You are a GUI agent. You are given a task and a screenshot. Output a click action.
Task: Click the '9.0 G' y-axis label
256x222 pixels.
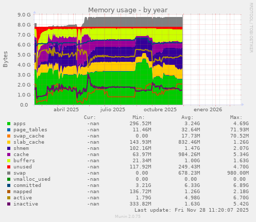point(24,15)
